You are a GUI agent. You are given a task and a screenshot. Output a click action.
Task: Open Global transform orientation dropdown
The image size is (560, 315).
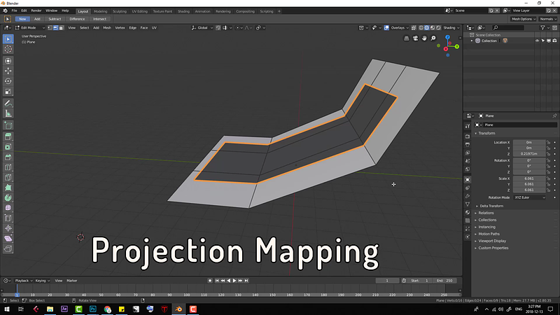click(x=202, y=28)
